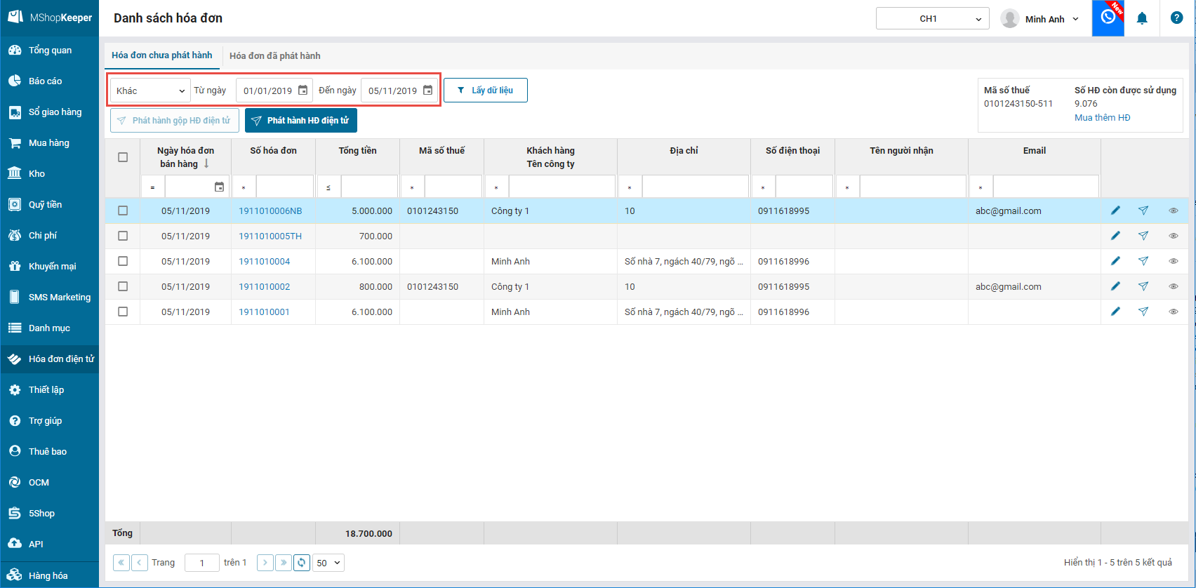Open the help question mark icon
This screenshot has height=588, width=1196.
tap(1177, 18)
